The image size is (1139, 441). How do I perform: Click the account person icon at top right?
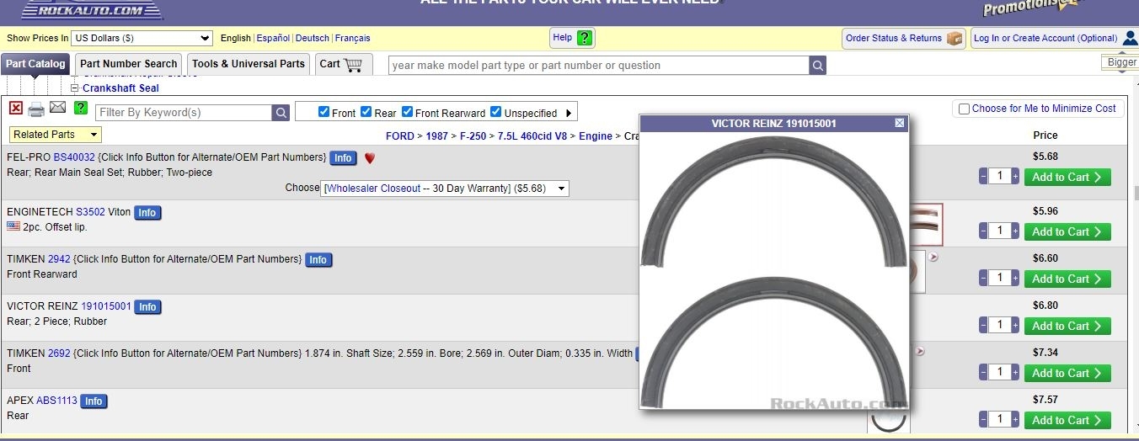[1130, 38]
